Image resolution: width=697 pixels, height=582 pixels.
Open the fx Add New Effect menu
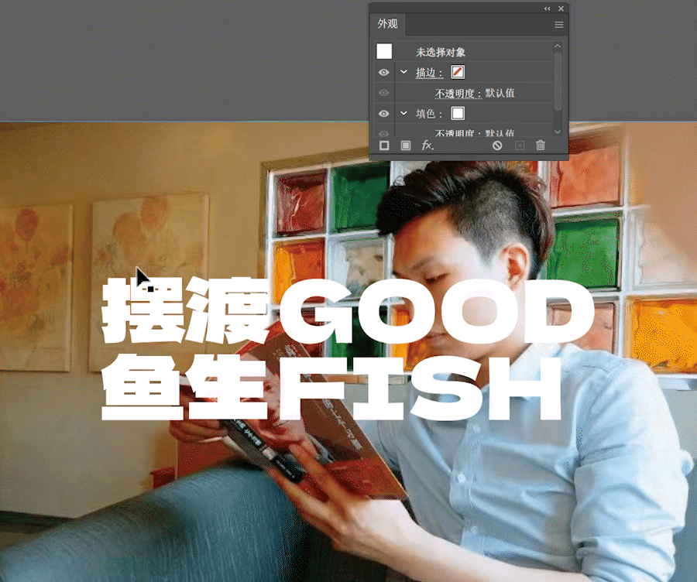[427, 145]
